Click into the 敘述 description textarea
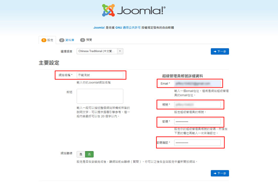This screenshot has width=278, height=185. point(100,96)
